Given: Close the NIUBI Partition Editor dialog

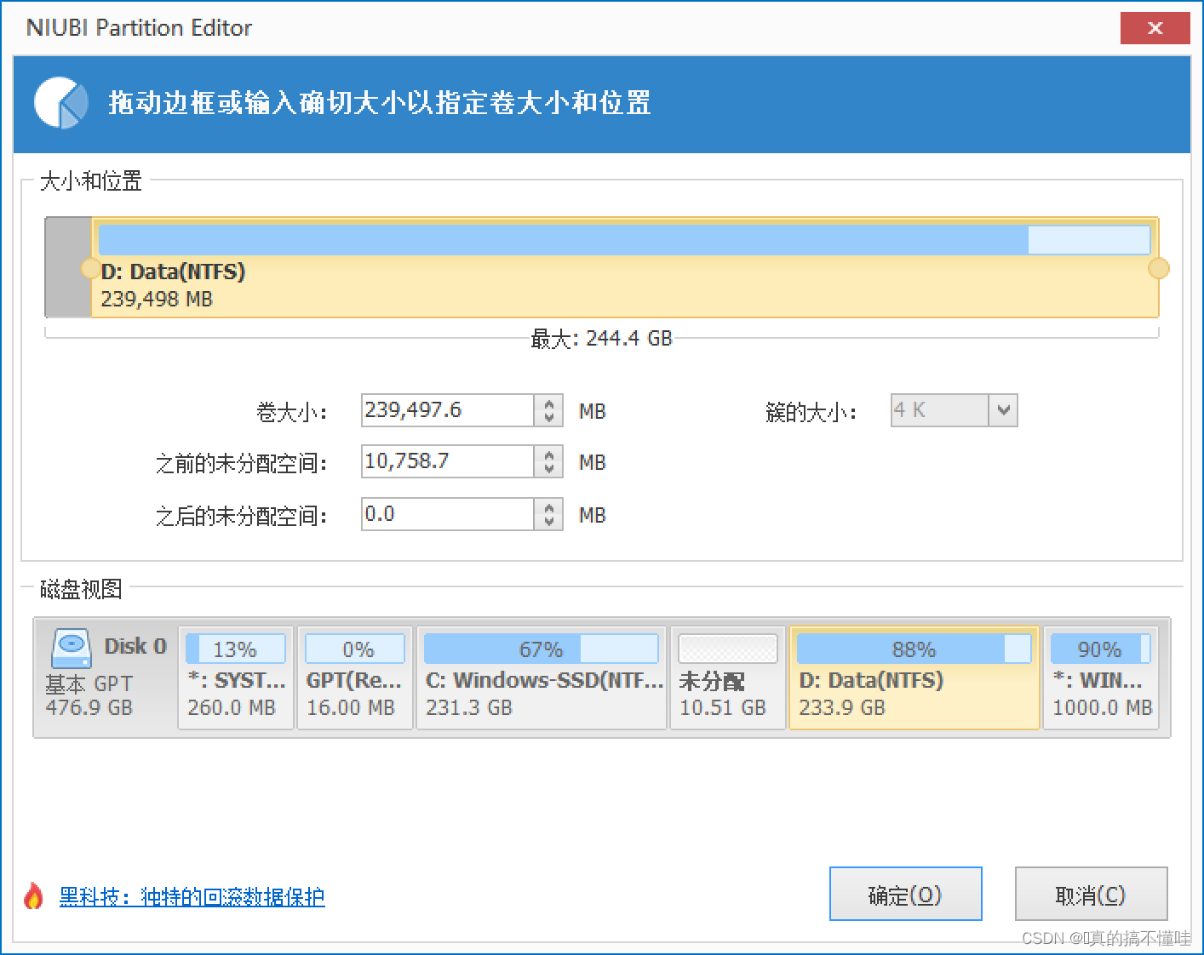Looking at the screenshot, I should 1155,28.
